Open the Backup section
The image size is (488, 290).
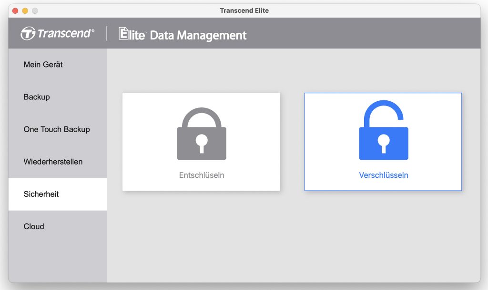coord(58,97)
